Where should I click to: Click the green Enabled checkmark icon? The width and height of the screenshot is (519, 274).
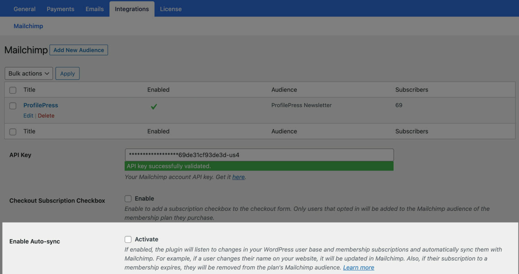(x=154, y=107)
